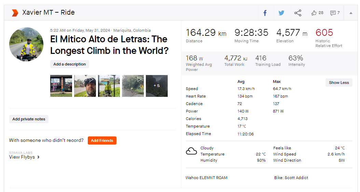
Task: Collapse the stats with Show Less
Action: [339, 83]
